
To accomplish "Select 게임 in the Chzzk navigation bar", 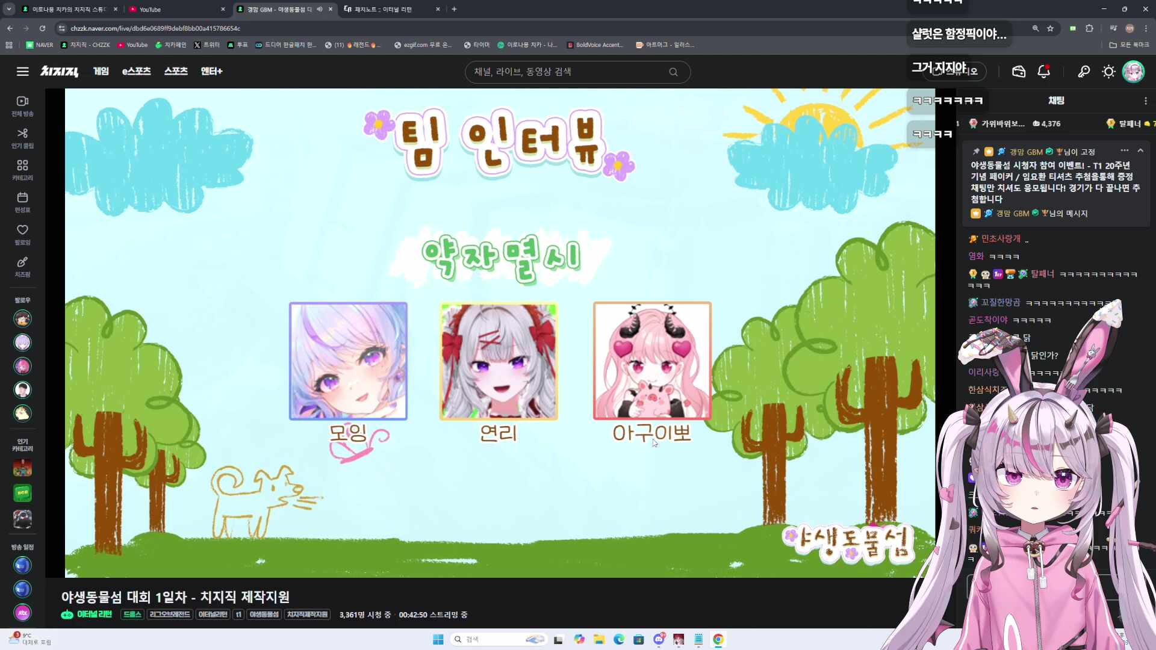I will pyautogui.click(x=101, y=71).
